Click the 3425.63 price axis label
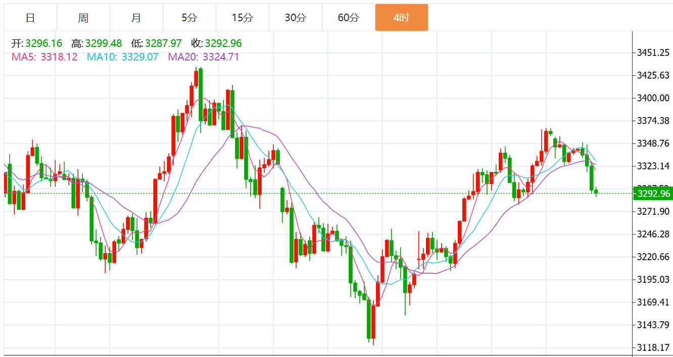The height and width of the screenshot is (357, 673). tap(653, 76)
